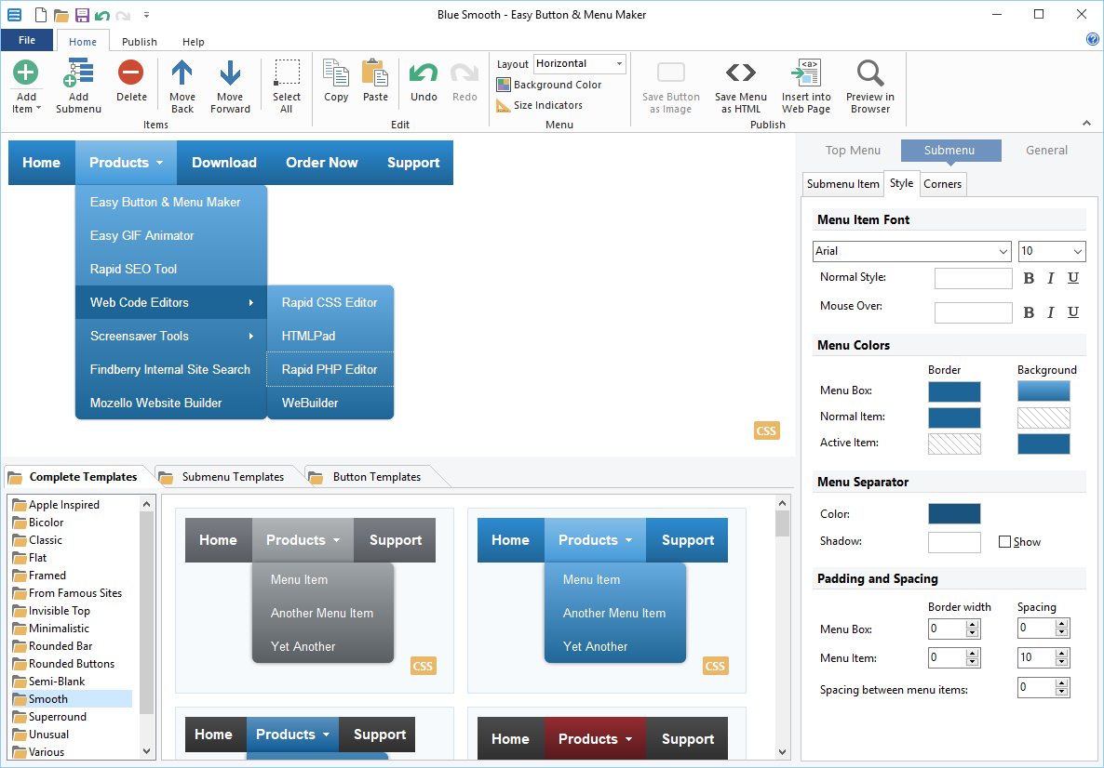Click Save Menu as HTML
Screen dimensions: 1104x768
(x=740, y=86)
